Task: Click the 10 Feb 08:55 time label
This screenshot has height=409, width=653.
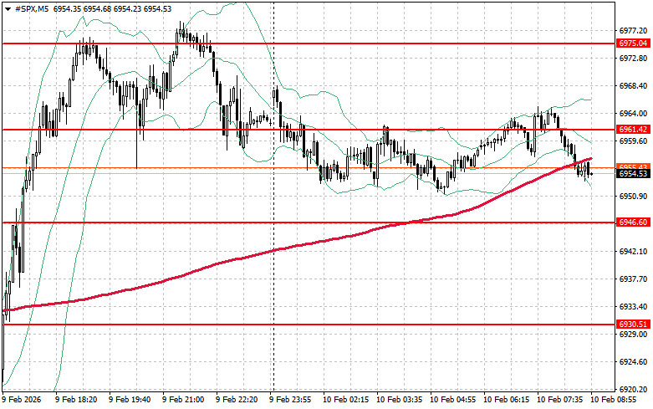Action: point(615,401)
